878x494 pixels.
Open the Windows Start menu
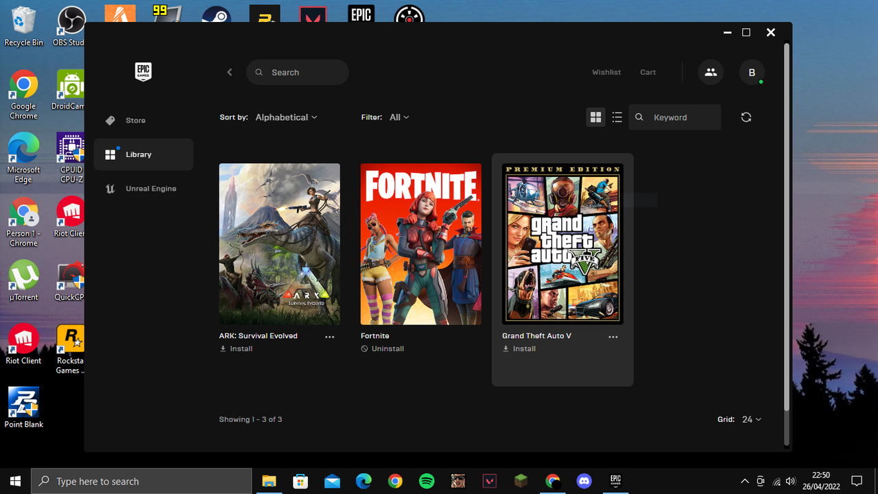pos(16,481)
